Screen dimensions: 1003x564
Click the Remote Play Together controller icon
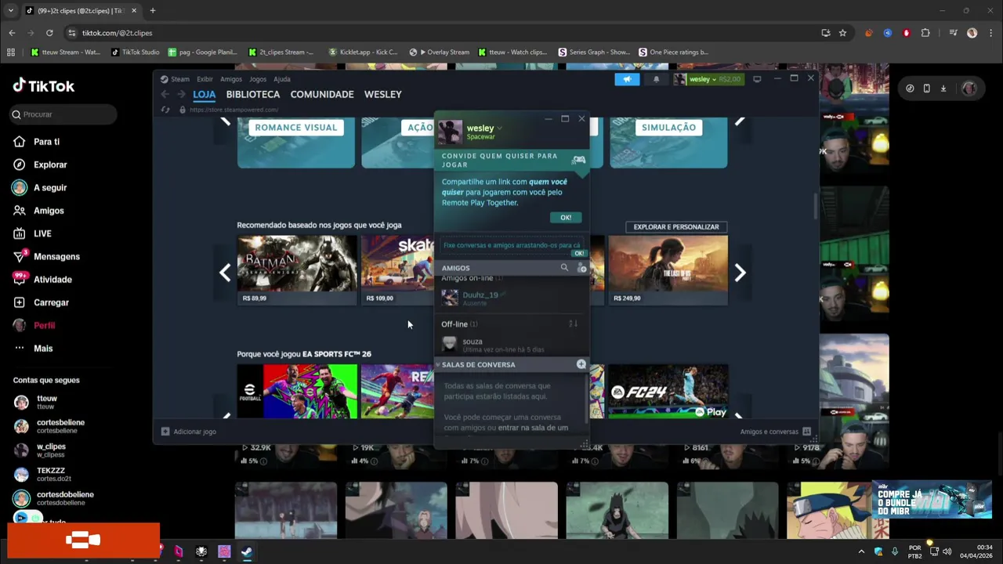[x=578, y=160]
